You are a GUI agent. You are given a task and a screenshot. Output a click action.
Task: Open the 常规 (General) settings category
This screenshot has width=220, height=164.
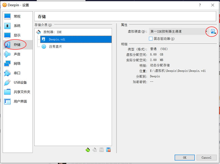click(x=18, y=16)
